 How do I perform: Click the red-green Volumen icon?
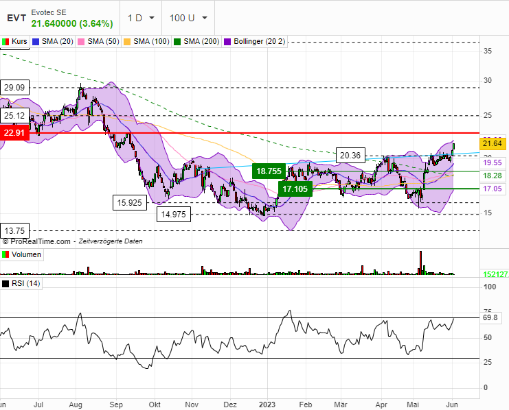coord(5,254)
